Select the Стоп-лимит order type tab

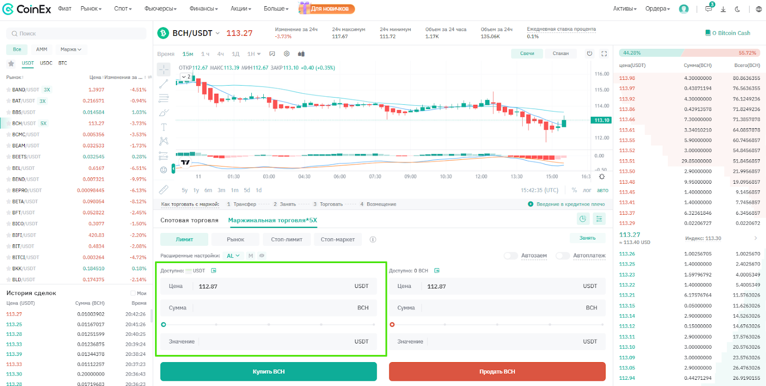(286, 239)
